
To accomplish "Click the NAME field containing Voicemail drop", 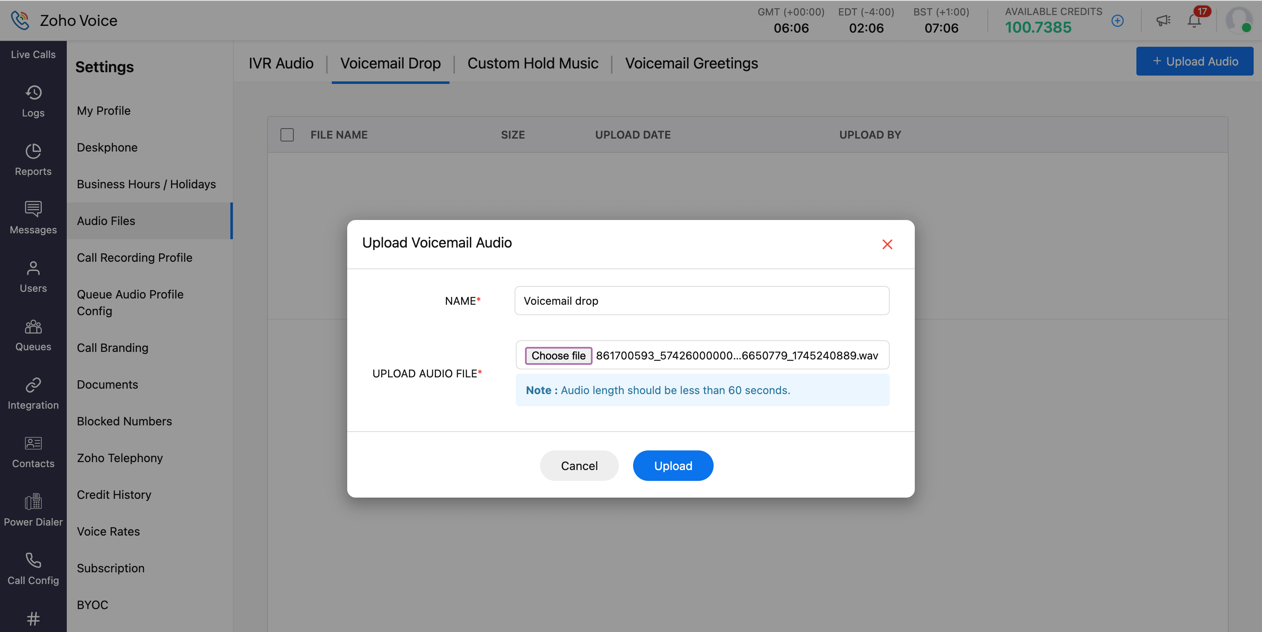I will click(x=702, y=301).
